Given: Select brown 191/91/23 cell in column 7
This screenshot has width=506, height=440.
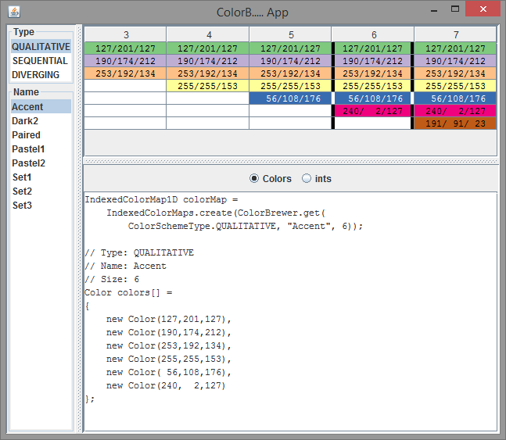Looking at the screenshot, I should pos(455,123).
